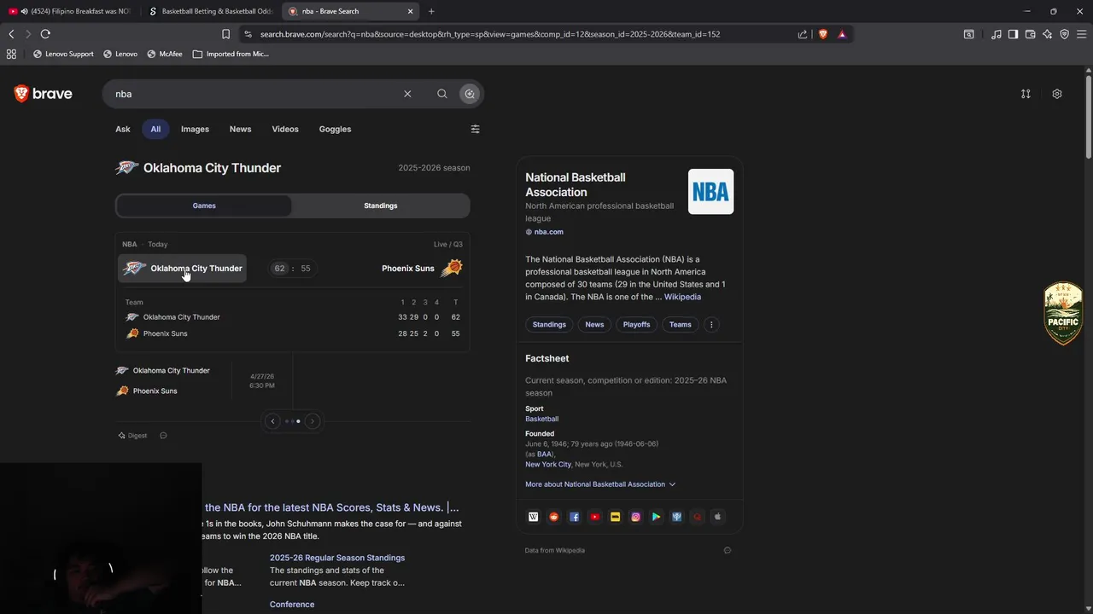The image size is (1093, 614).
Task: Open the Brave Wallet icon
Action: pos(1030,34)
